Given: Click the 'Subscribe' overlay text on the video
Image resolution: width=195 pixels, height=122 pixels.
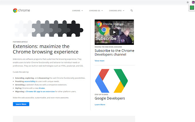Looking at the screenshot, I should click(106, 38).
